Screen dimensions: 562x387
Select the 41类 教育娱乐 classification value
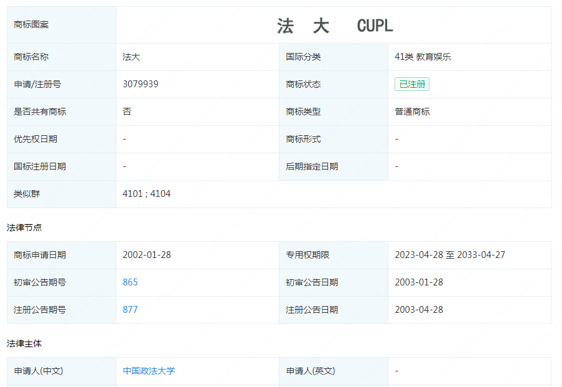click(423, 57)
